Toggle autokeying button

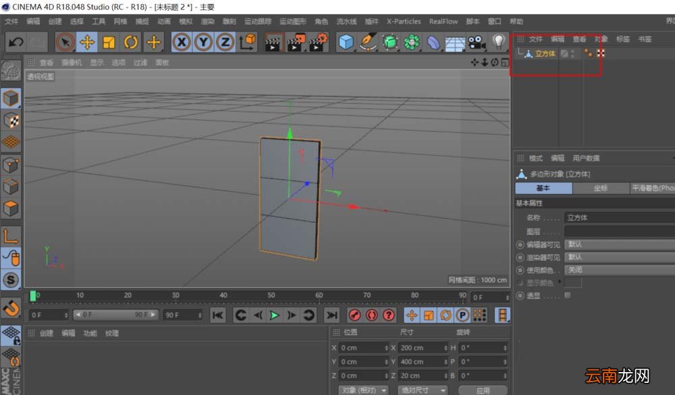(x=371, y=315)
